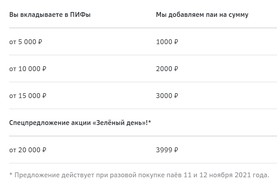
Task: Click the ruble sign after 3999
Action: (x=176, y=150)
